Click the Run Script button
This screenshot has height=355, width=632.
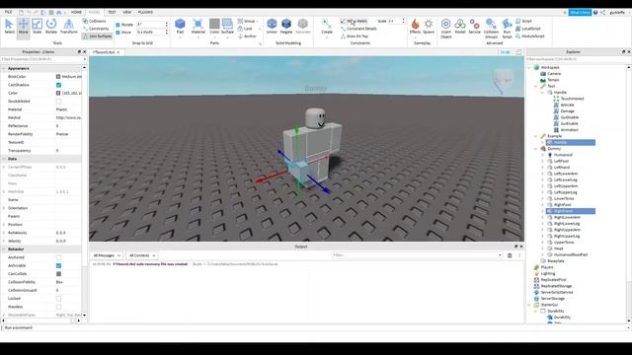507,29
